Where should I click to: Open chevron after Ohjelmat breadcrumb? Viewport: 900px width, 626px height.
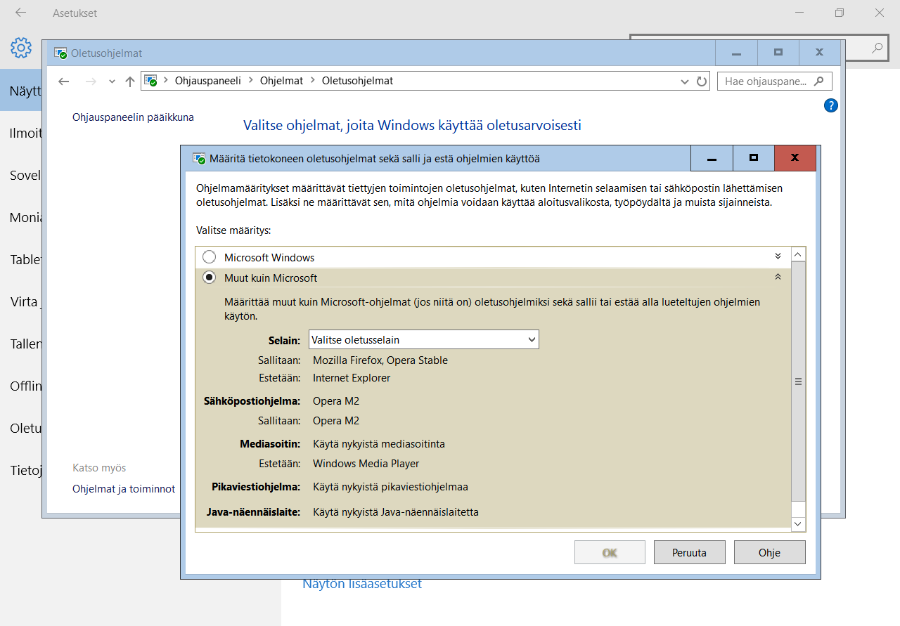[x=312, y=81]
